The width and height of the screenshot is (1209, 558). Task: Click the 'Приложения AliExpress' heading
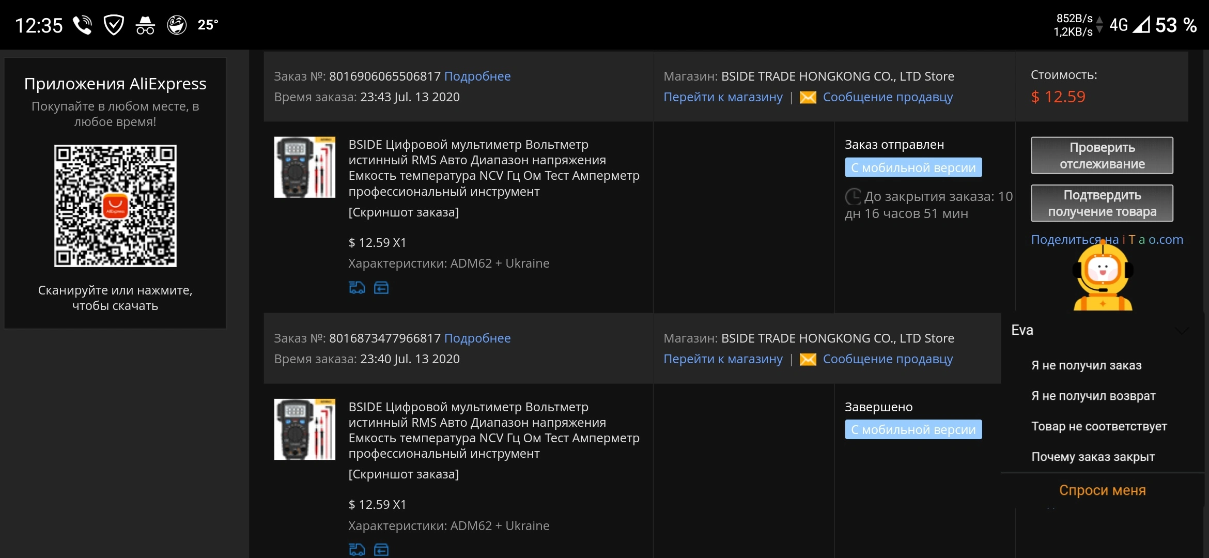point(115,84)
